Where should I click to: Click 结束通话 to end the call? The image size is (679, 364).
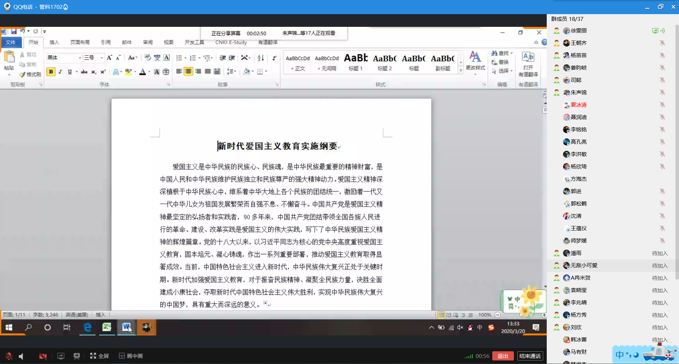tap(530, 356)
